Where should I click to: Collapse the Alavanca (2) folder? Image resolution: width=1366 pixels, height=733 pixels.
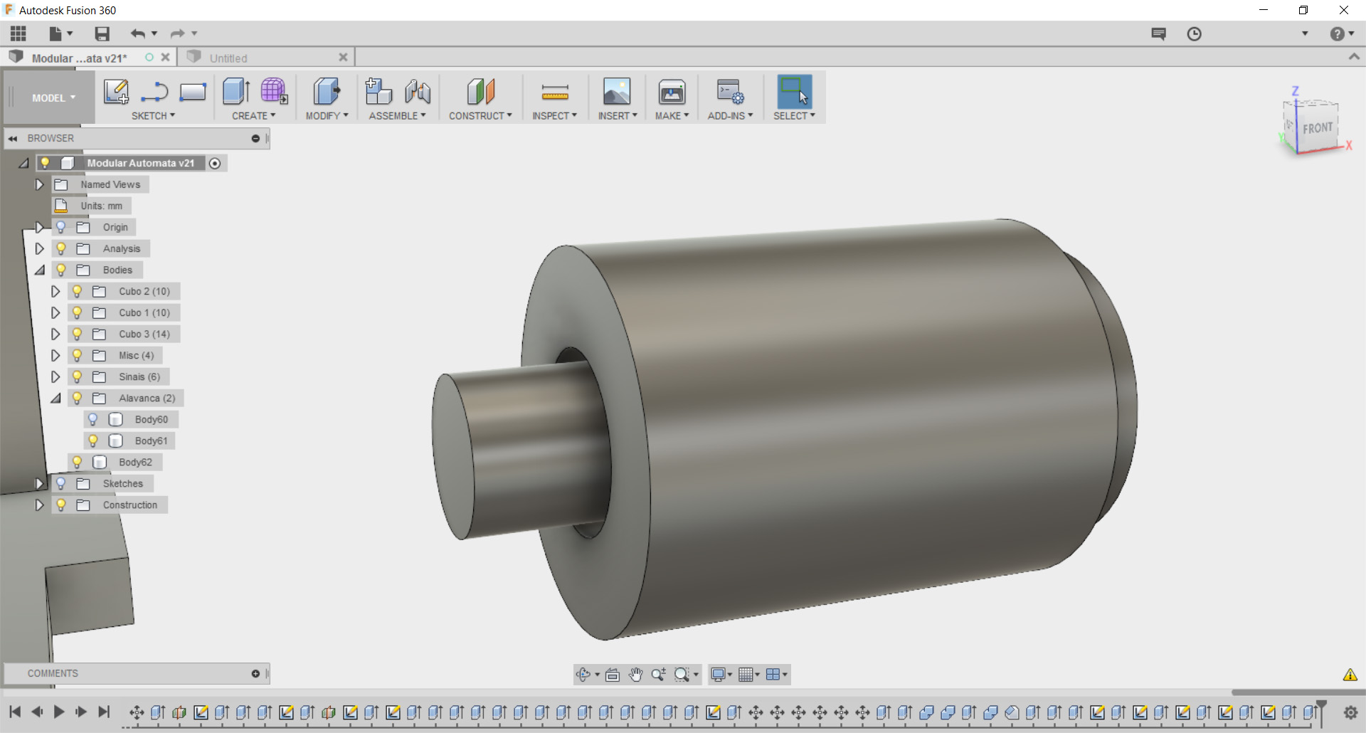point(55,398)
